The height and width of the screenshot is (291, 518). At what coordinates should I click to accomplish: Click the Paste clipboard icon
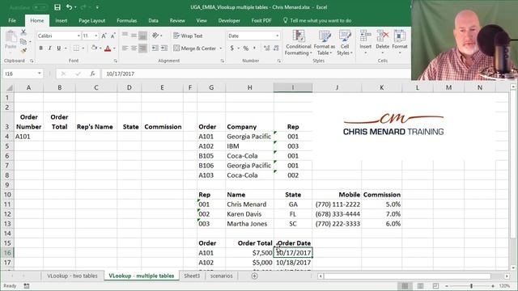tap(11, 37)
